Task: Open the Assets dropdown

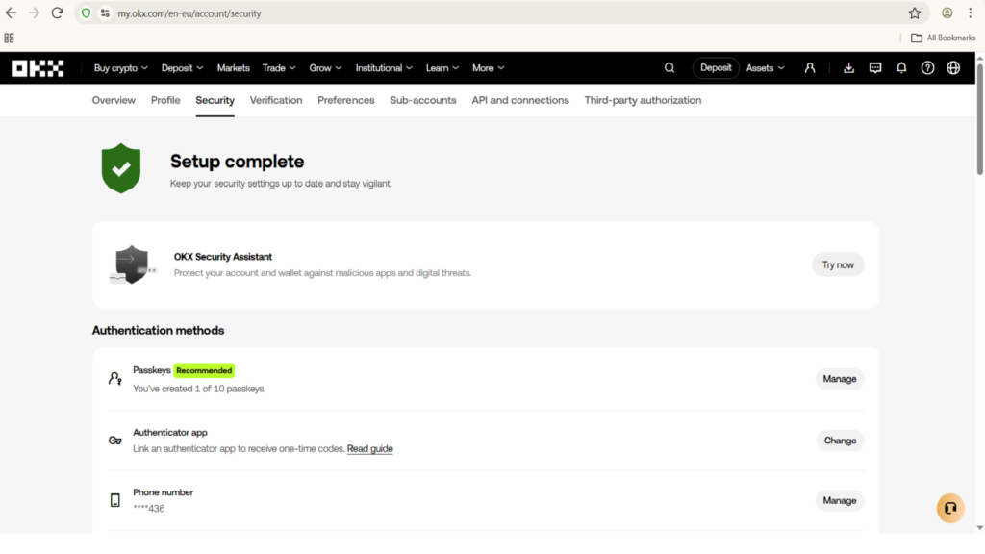Action: [x=765, y=68]
